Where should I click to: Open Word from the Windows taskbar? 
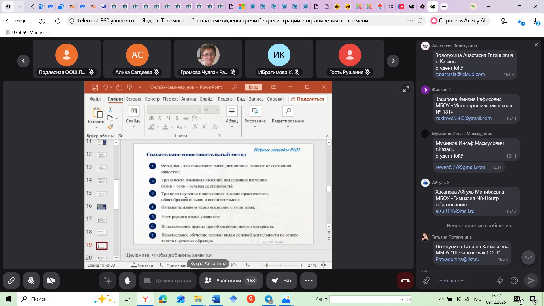pos(215,299)
